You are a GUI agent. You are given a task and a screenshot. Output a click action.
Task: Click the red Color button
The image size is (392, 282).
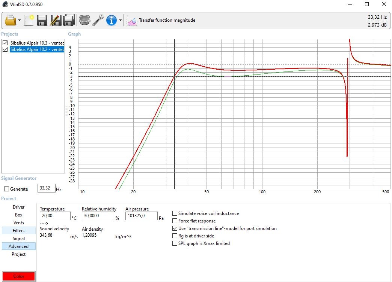click(18, 276)
